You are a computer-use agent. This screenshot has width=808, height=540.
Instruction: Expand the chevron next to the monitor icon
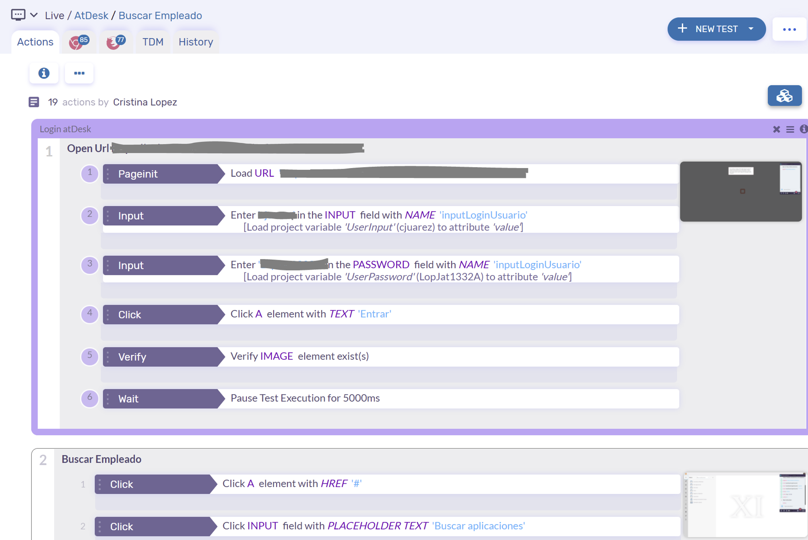(34, 15)
